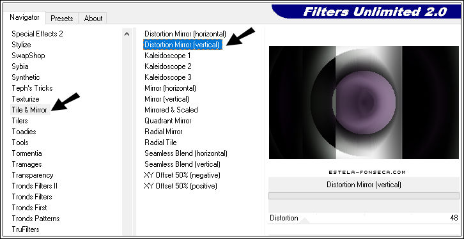Open the Tramages category
Viewport: 464px width, 239px height.
pyautogui.click(x=27, y=164)
